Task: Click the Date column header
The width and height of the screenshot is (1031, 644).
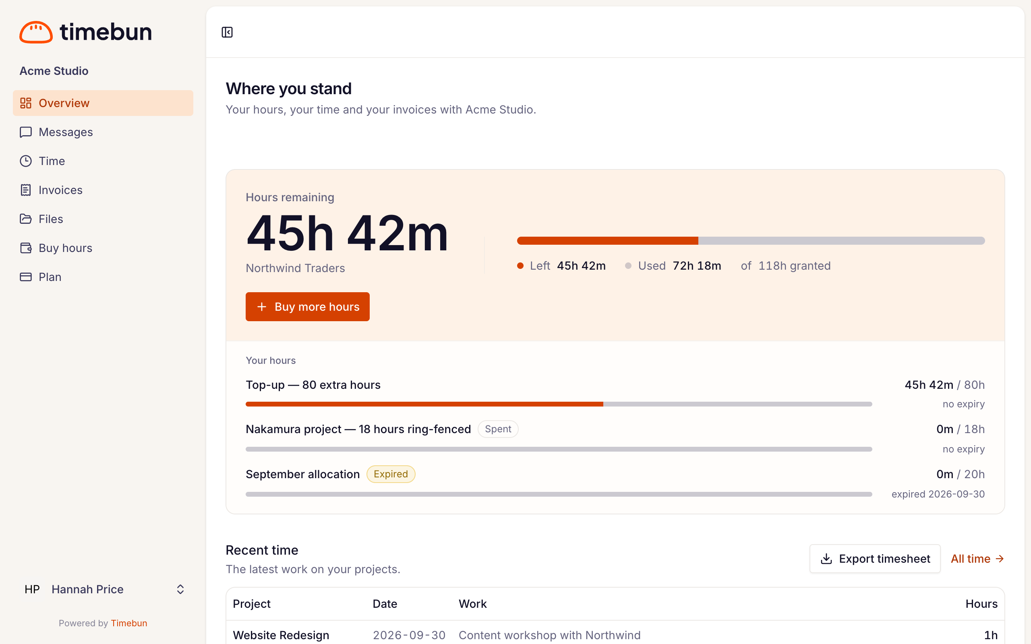Action: 385,603
